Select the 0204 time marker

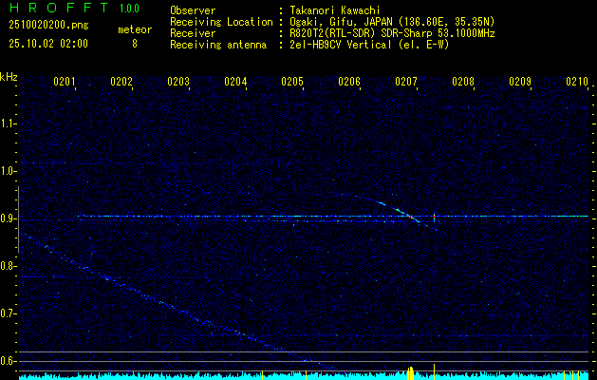(235, 83)
